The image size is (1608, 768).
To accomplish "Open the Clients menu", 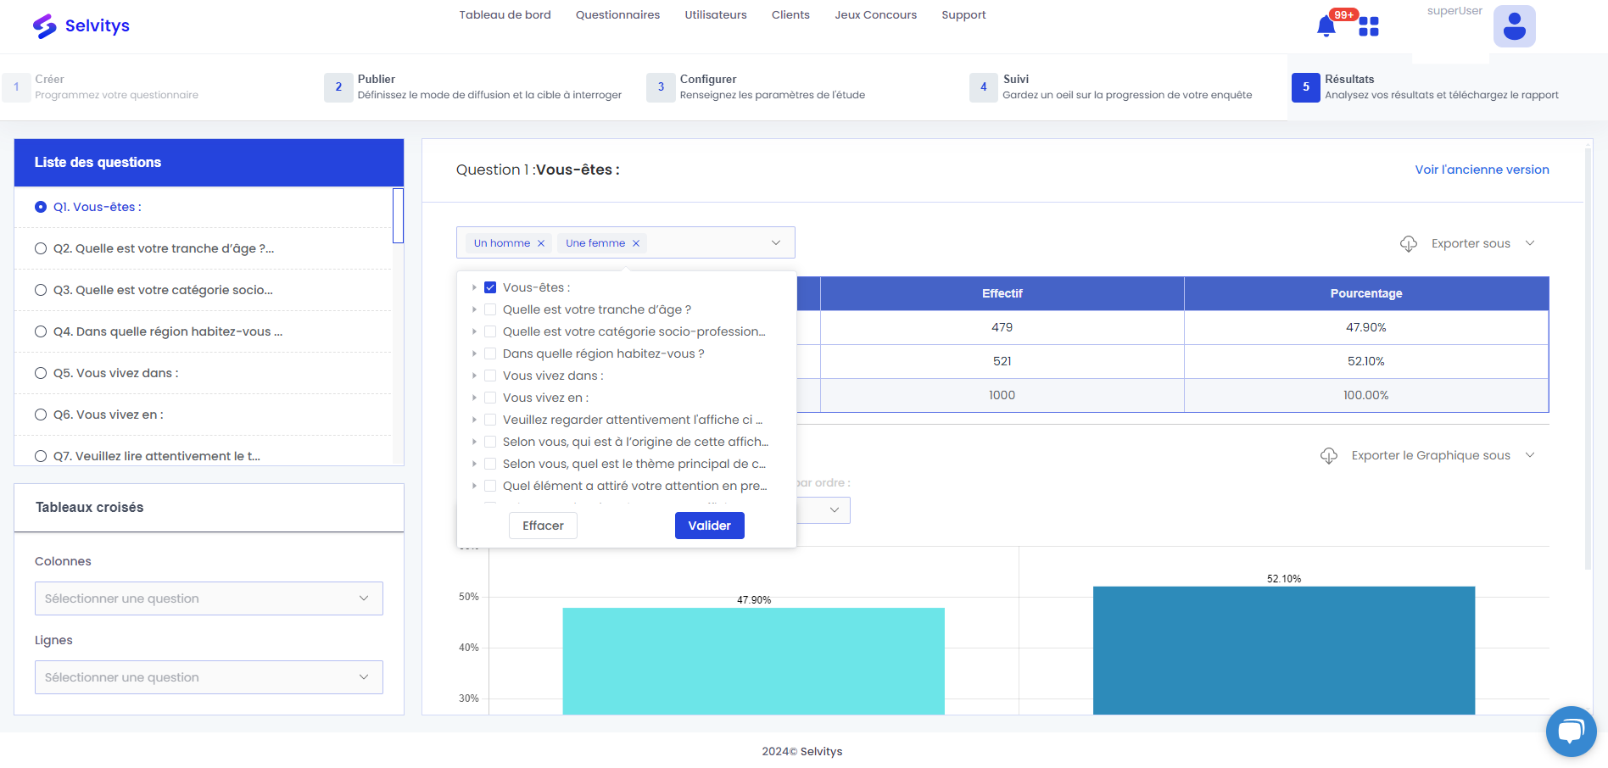I will tap(790, 14).
